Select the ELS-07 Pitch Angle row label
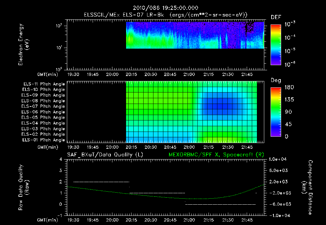Viewport: 326px width, 225px height. [x=43, y=106]
